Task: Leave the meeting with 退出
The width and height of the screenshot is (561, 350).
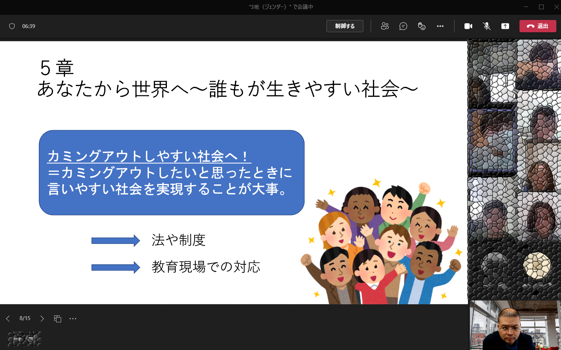Action: [537, 26]
